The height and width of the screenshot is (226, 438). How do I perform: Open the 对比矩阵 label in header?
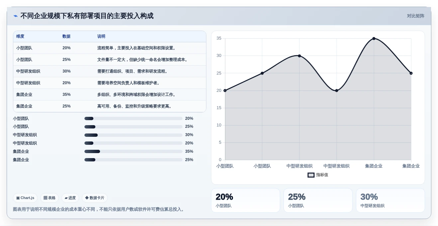(x=416, y=16)
